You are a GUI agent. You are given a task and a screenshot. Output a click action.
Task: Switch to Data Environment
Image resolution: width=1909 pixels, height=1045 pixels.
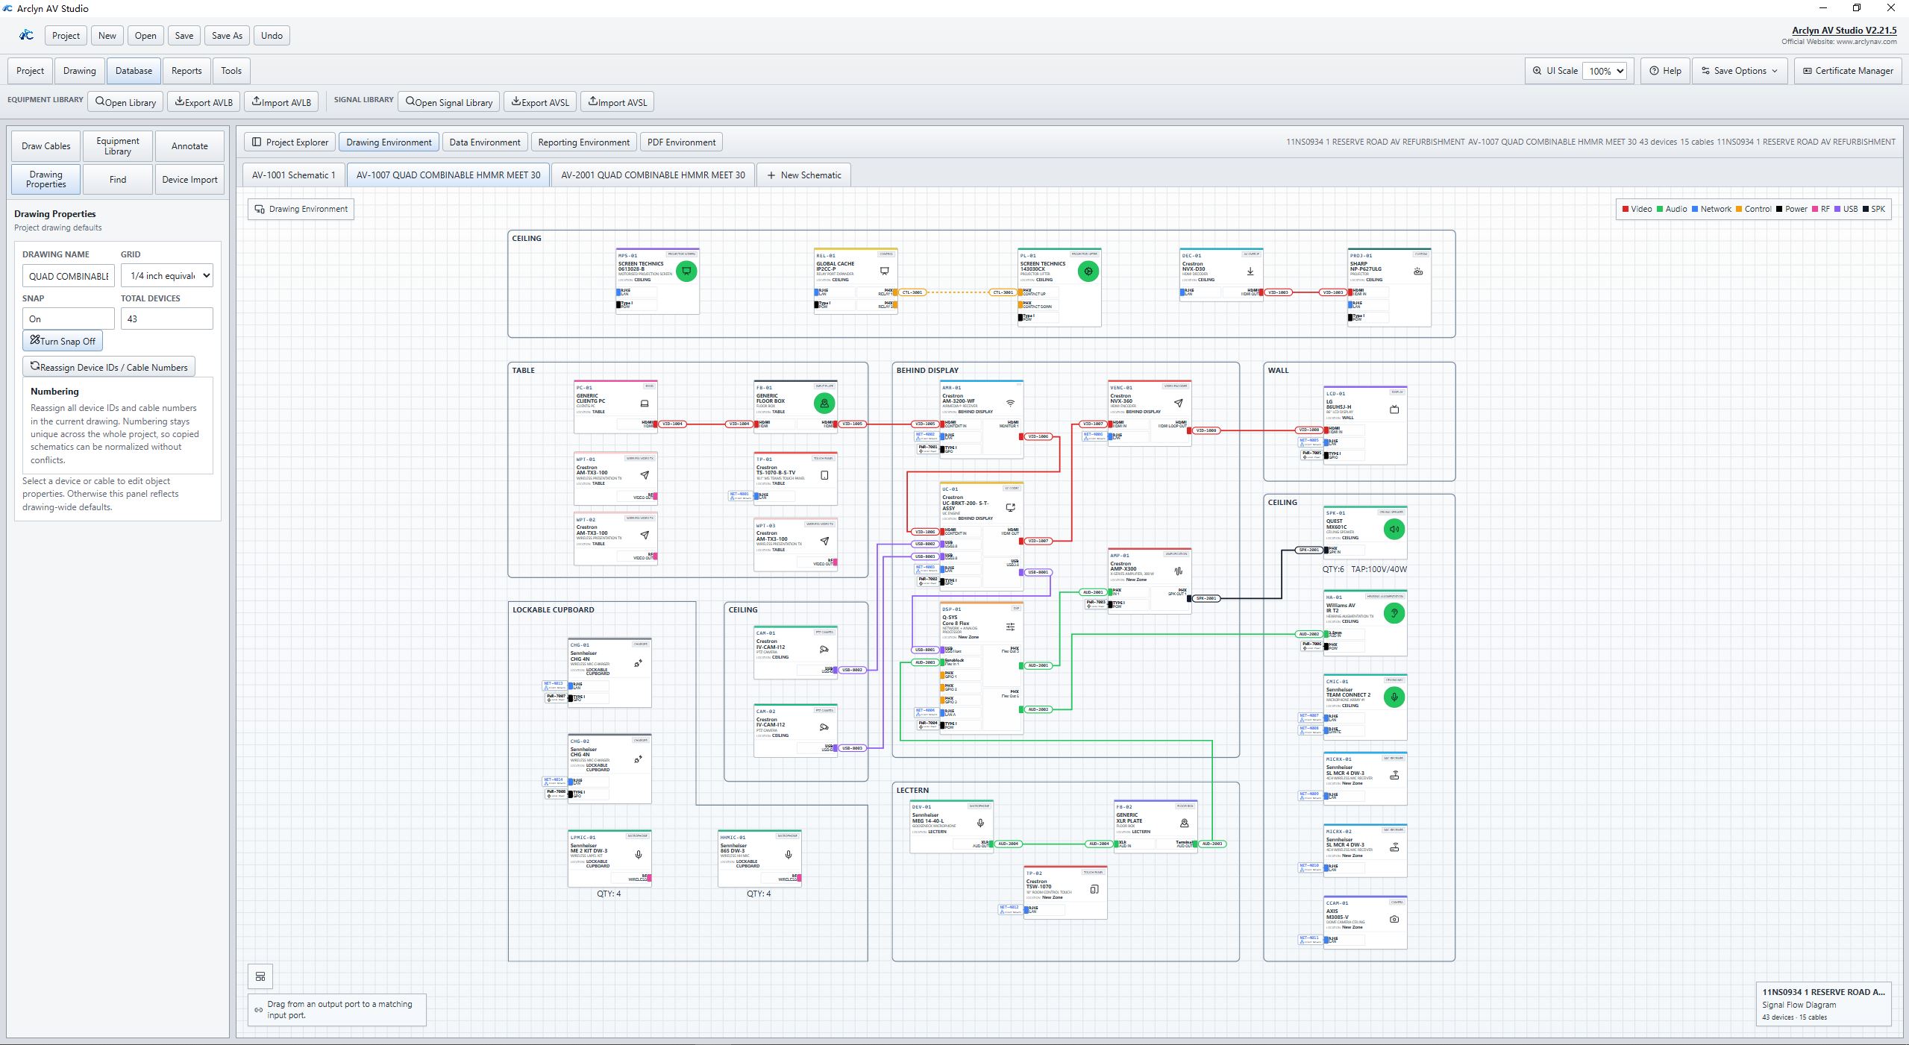(x=484, y=142)
